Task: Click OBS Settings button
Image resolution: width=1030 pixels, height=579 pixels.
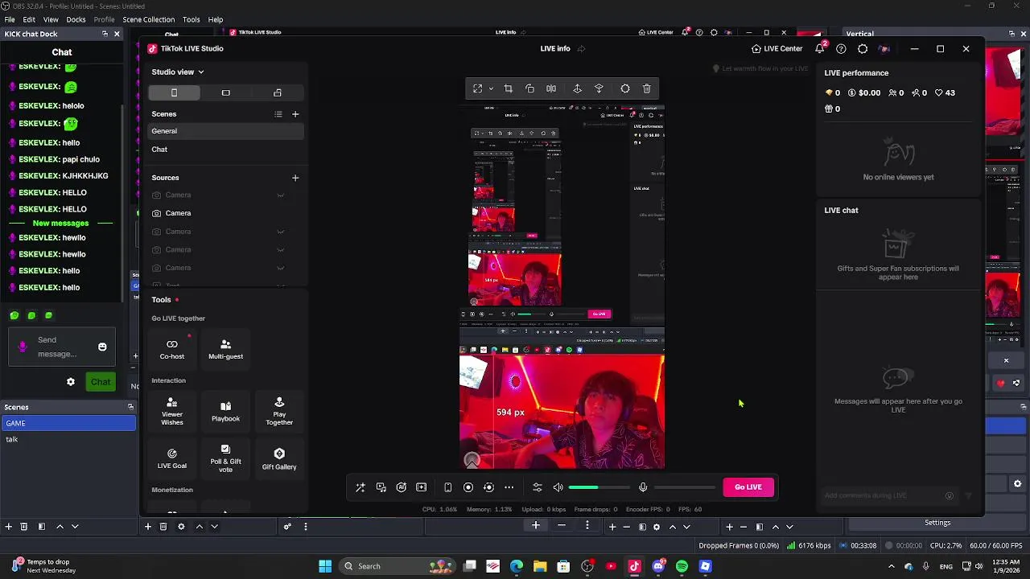Action: pyautogui.click(x=937, y=523)
